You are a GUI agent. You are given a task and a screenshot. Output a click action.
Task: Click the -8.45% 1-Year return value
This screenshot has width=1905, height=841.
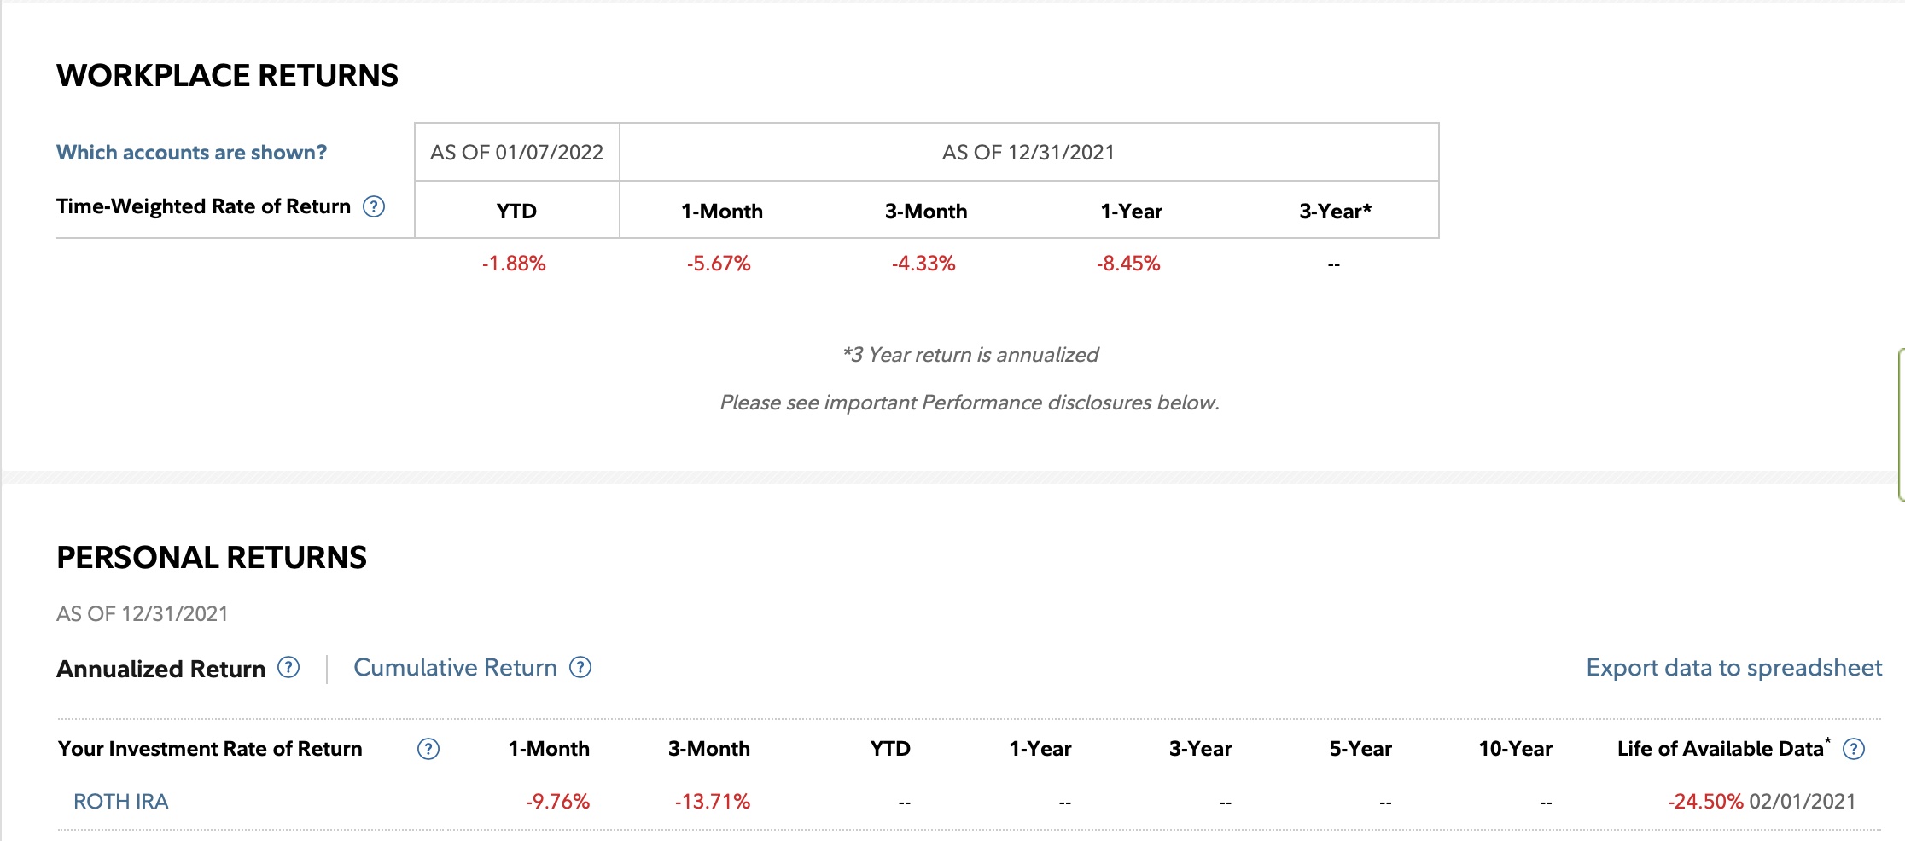1128,264
